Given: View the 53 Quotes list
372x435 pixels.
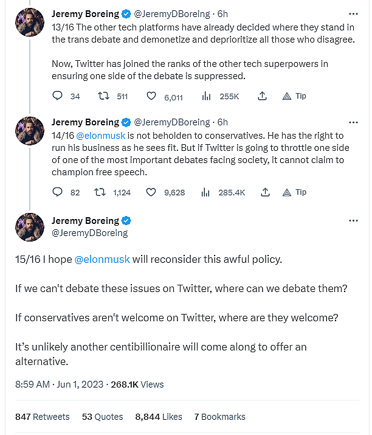Looking at the screenshot, I should click(102, 417).
